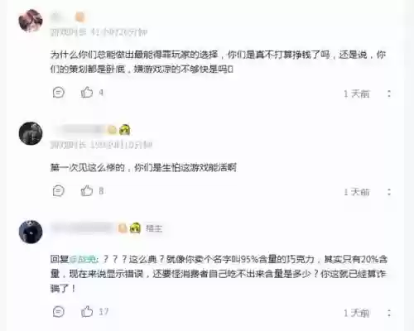Open more options menu of first comment
The height and width of the screenshot is (331, 414).
click(389, 94)
